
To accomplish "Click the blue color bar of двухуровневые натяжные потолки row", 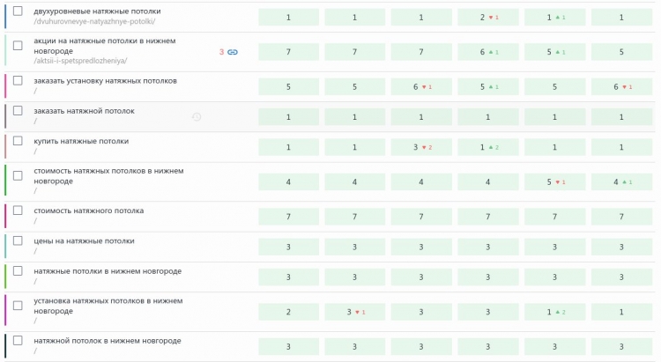I will click(5, 16).
